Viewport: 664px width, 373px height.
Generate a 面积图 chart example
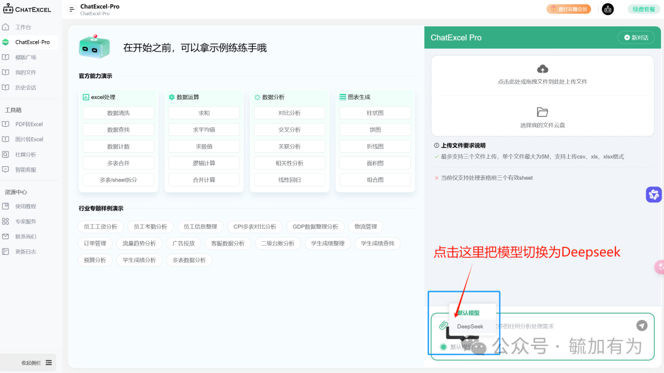(x=375, y=163)
